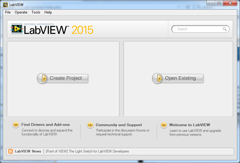Click the magnifying glass search icon
Screen dimensions: 240x163
[224, 29]
